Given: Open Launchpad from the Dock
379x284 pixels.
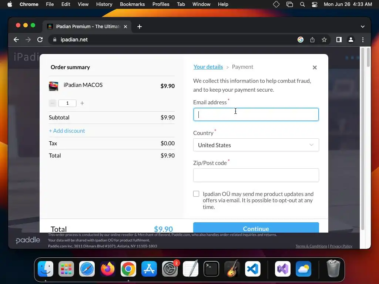Looking at the screenshot, I should pos(66,269).
